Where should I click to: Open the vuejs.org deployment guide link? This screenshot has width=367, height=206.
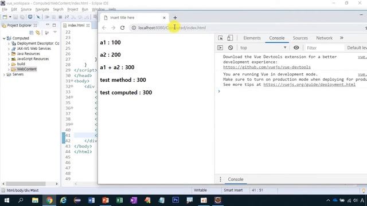coord(310,85)
